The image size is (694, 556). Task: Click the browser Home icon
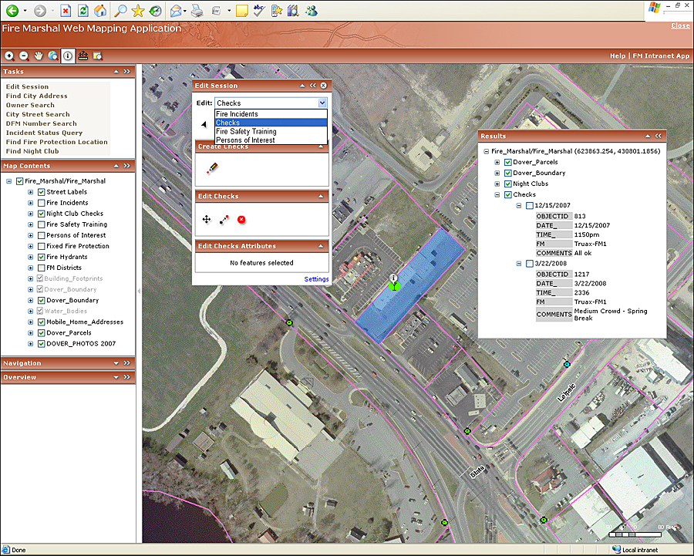[x=100, y=11]
